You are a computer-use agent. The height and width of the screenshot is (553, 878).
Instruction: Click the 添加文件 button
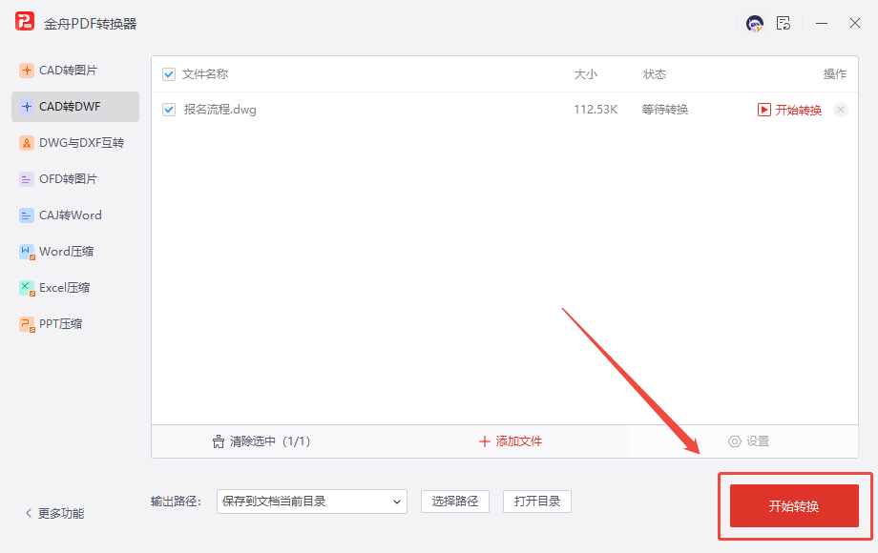click(511, 441)
